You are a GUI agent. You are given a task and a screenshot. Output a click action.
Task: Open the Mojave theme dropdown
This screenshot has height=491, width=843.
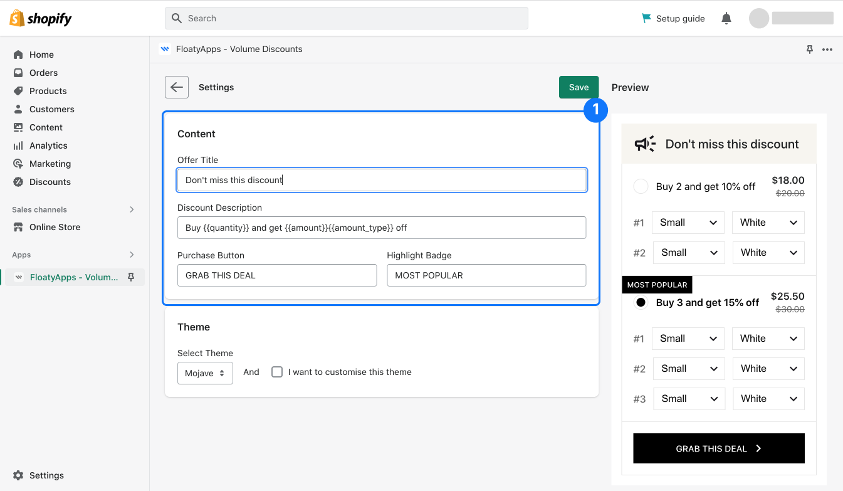(205, 372)
